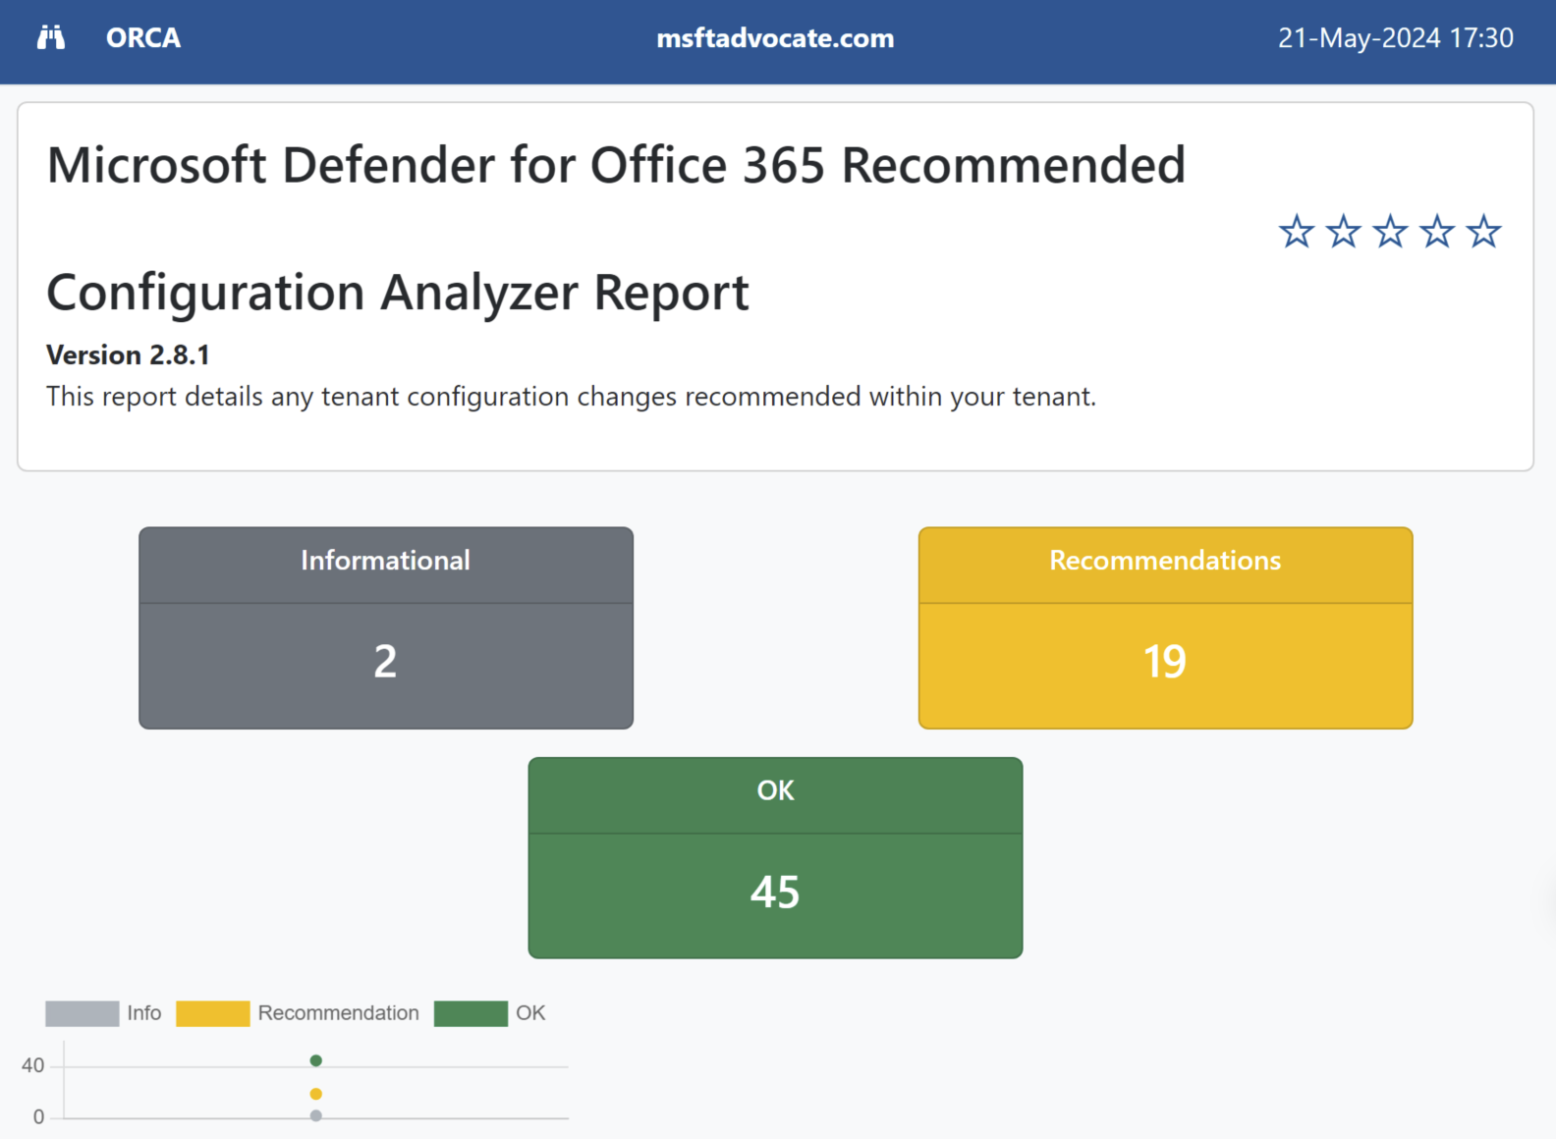Open the Recommendations summary card header
The width and height of the screenshot is (1556, 1139).
tap(1165, 561)
